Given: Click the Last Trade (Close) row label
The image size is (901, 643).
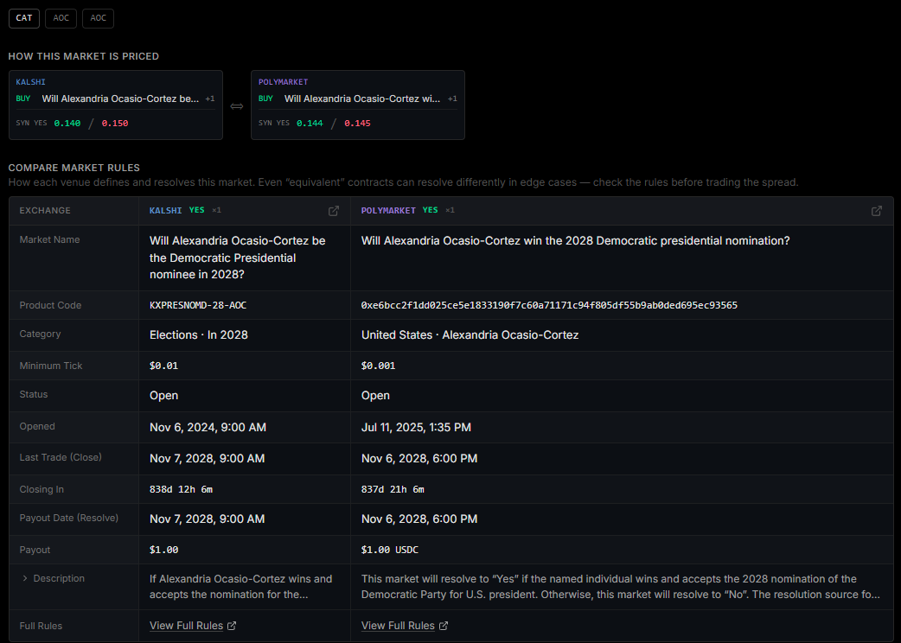Looking at the screenshot, I should [61, 457].
